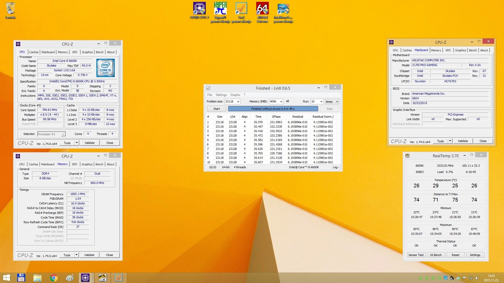This screenshot has width=504, height=283.
Task: Click the network tray icon
Action: [x=471, y=278]
